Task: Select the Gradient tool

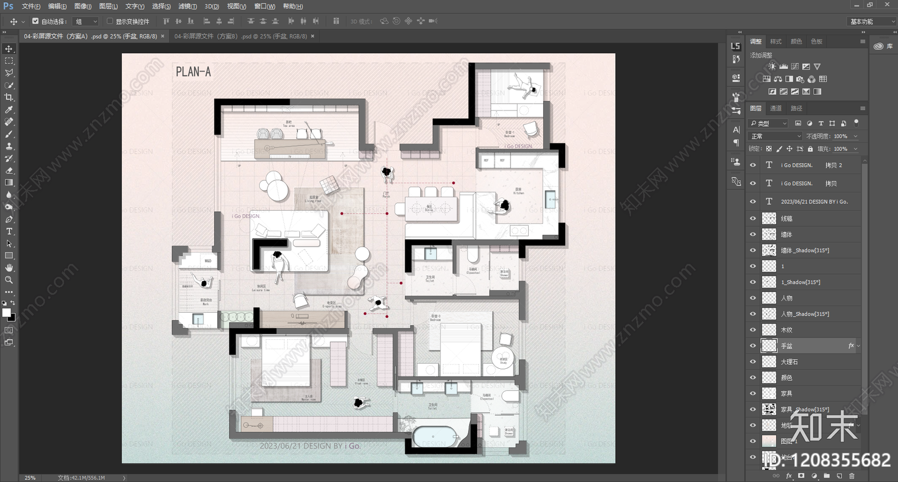Action: pyautogui.click(x=9, y=183)
